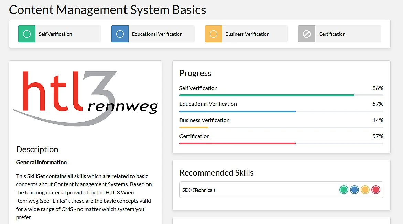Click the green Self Verification circle icon
Image resolution: width=403 pixels, height=224 pixels.
[x=27, y=34]
